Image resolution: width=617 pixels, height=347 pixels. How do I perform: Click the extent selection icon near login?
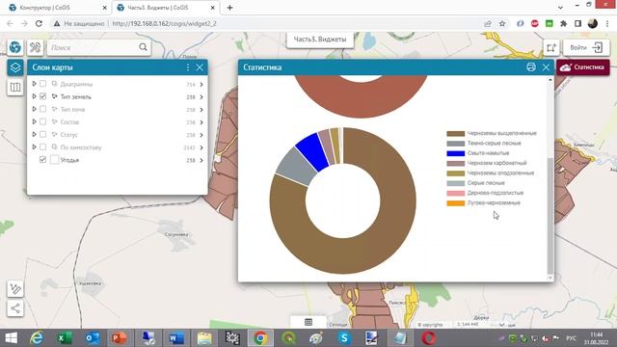[x=550, y=47]
